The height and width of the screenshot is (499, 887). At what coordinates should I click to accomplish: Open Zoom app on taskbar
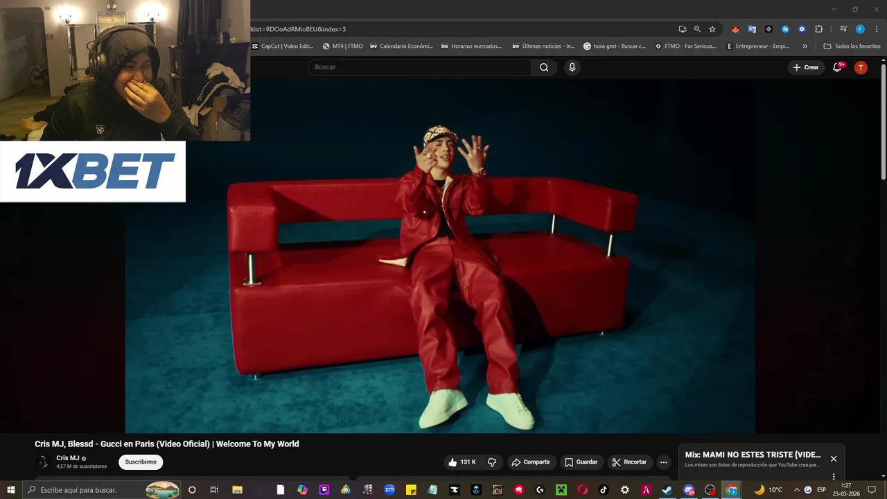tap(389, 490)
